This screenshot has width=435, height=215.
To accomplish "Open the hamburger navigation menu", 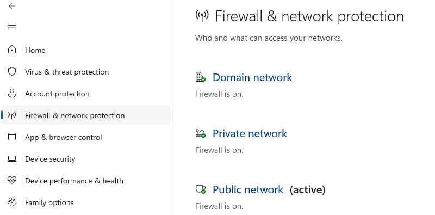I will click(11, 28).
